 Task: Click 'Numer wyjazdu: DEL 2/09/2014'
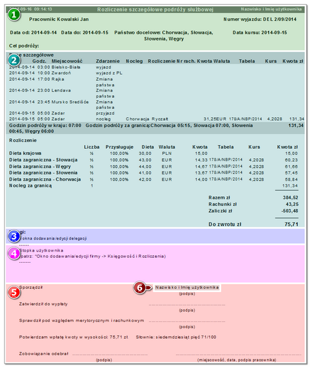pyautogui.click(x=260, y=19)
